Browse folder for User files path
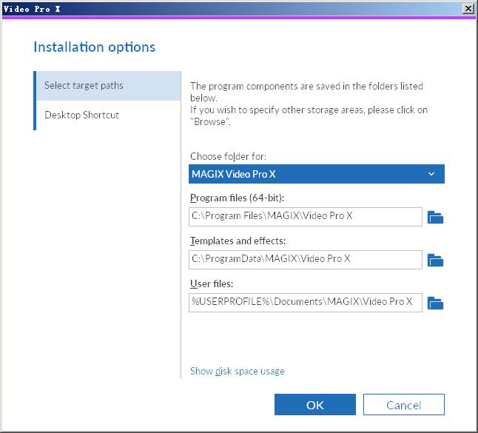This screenshot has width=478, height=433. click(x=435, y=303)
